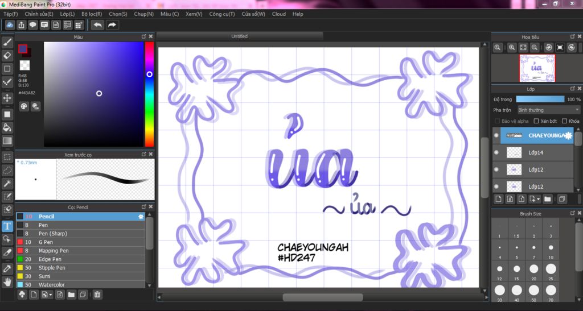Select the Lớp14 layer name
Image resolution: width=583 pixels, height=311 pixels.
[x=536, y=152]
